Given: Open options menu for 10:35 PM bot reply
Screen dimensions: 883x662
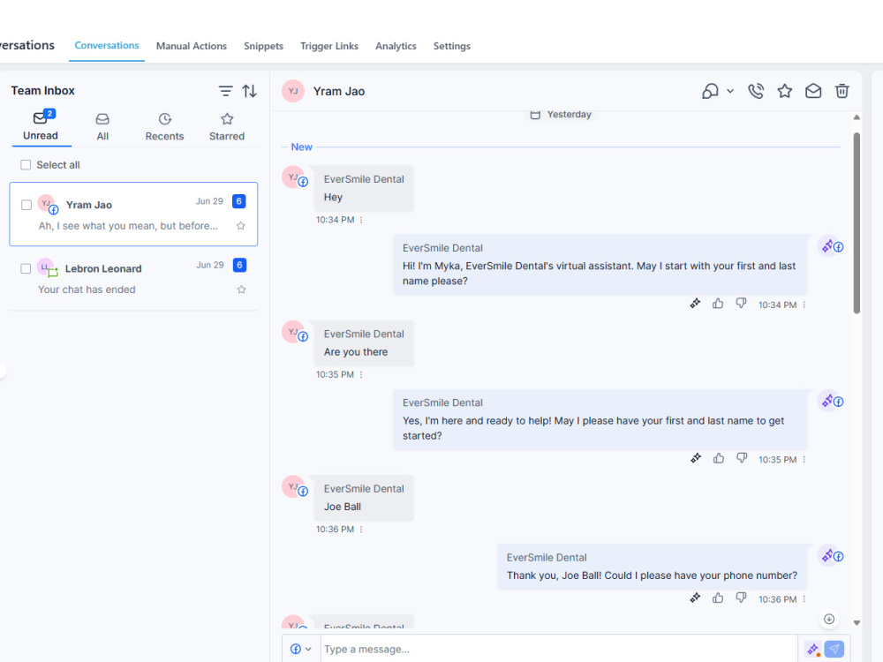Looking at the screenshot, I should tap(804, 459).
